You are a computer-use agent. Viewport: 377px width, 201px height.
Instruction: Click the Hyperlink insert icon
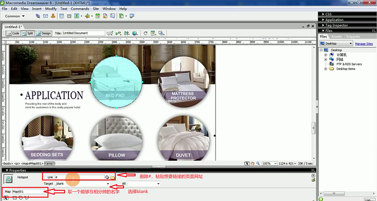pyautogui.click(x=37, y=16)
